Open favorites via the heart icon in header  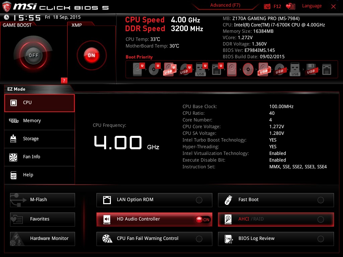coord(290,6)
